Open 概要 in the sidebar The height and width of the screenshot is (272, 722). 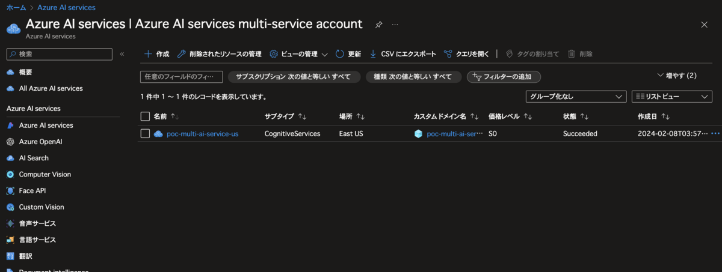tap(25, 72)
